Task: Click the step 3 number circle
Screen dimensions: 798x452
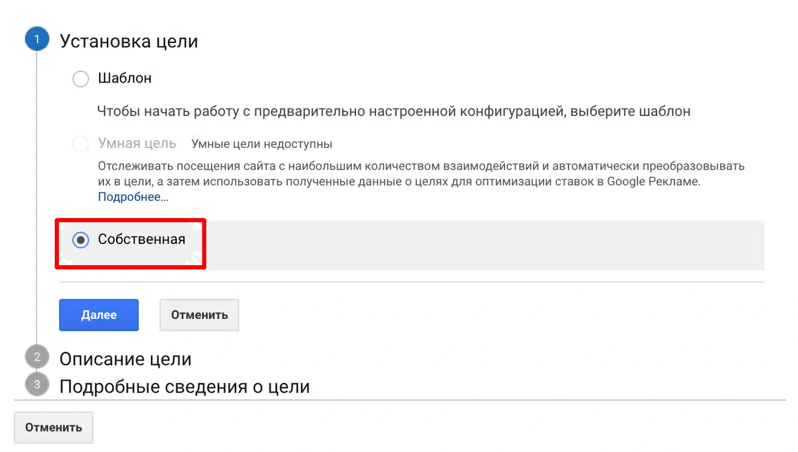Action: tap(37, 385)
